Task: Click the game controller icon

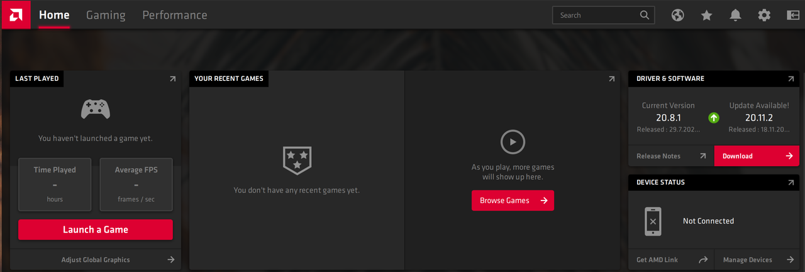Action: pos(96,109)
